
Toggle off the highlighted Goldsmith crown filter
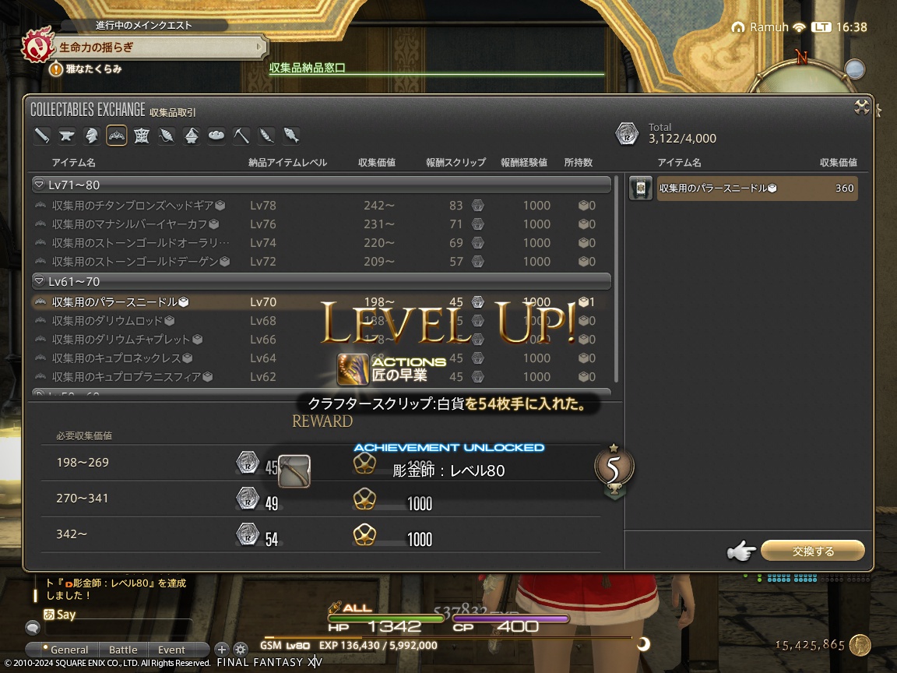click(116, 136)
